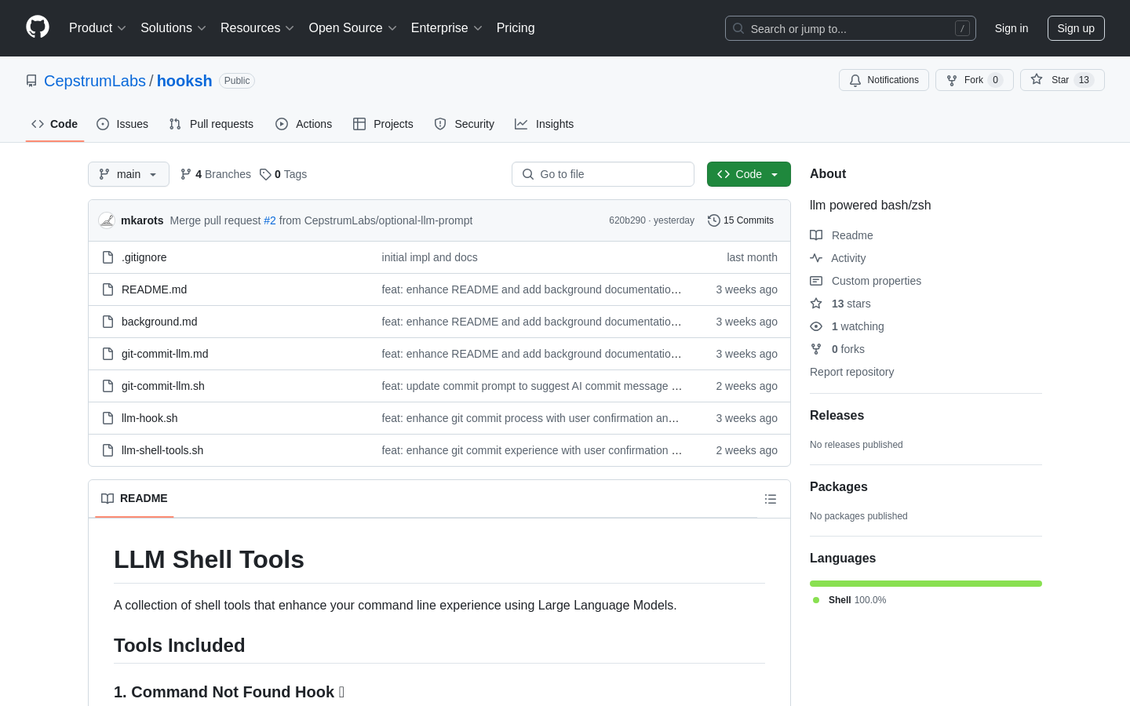Click the history clock icon by 15 Commits

coord(714,220)
